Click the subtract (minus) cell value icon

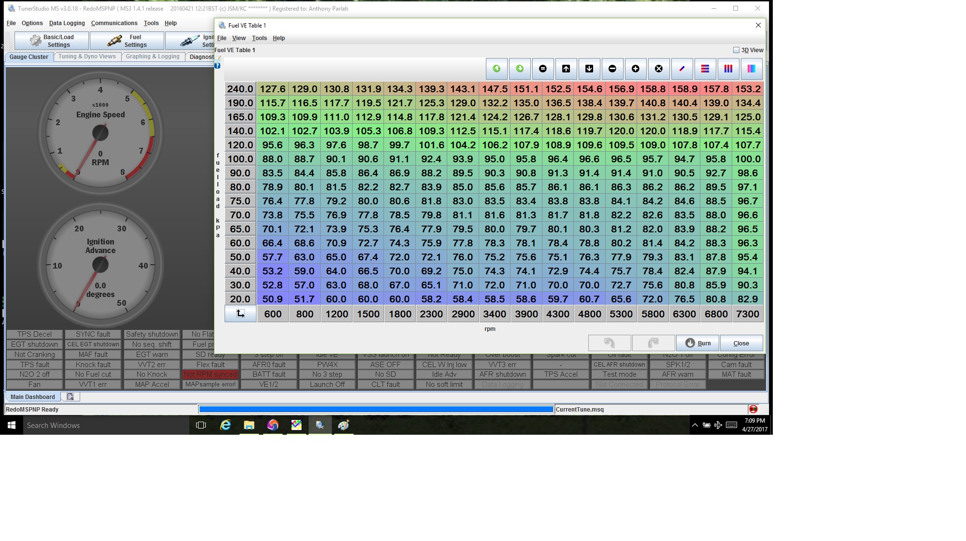(612, 69)
